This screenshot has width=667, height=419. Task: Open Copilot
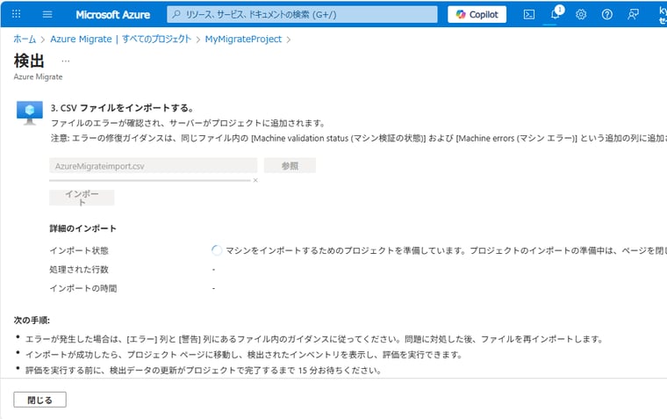[477, 14]
